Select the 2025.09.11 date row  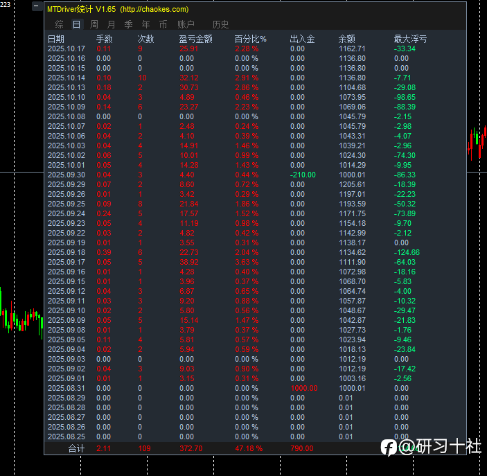coord(67,301)
